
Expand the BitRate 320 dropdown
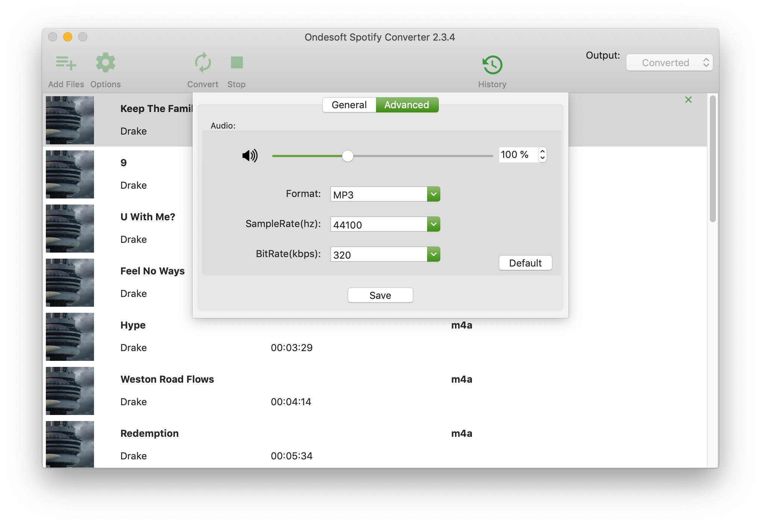(434, 254)
